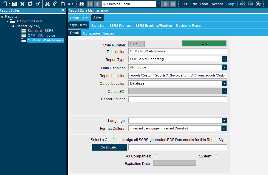Click the Forward navigation arrow icon
Screen dimensions: 268x175
[x=250, y=4]
